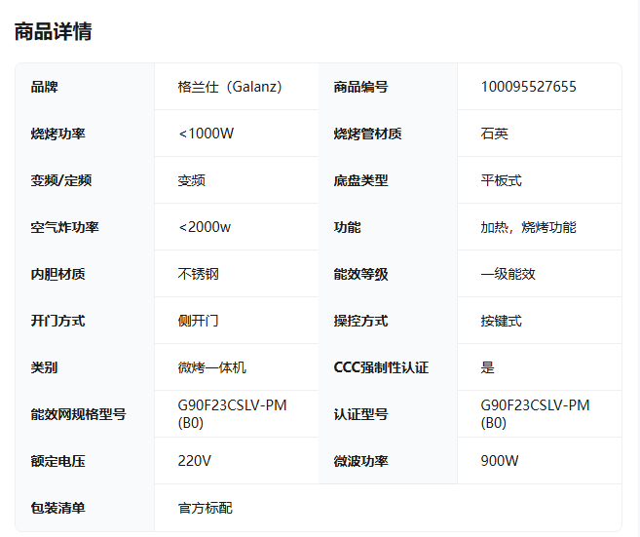Click the rated voltage value 220V

pos(195,461)
